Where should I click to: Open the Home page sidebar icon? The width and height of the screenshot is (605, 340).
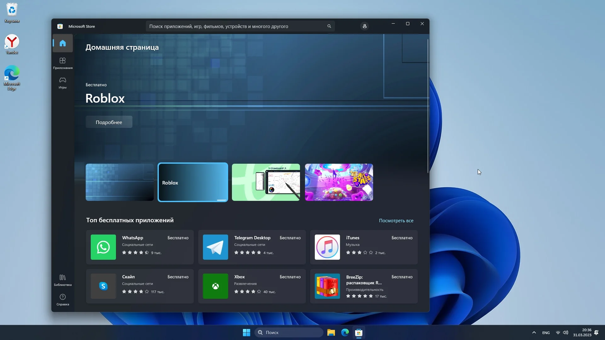[x=62, y=43]
